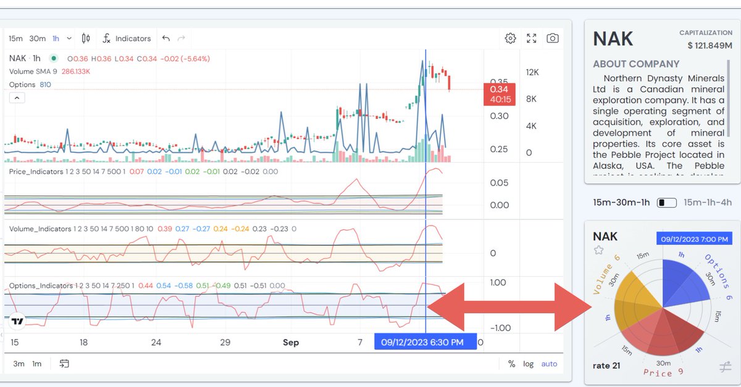Select the 15m-1h-4h timeframe set label
The width and height of the screenshot is (741, 387).
pyautogui.click(x=708, y=202)
